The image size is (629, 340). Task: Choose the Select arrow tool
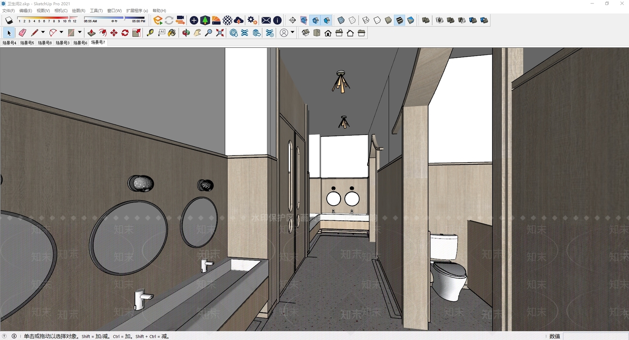pos(9,33)
